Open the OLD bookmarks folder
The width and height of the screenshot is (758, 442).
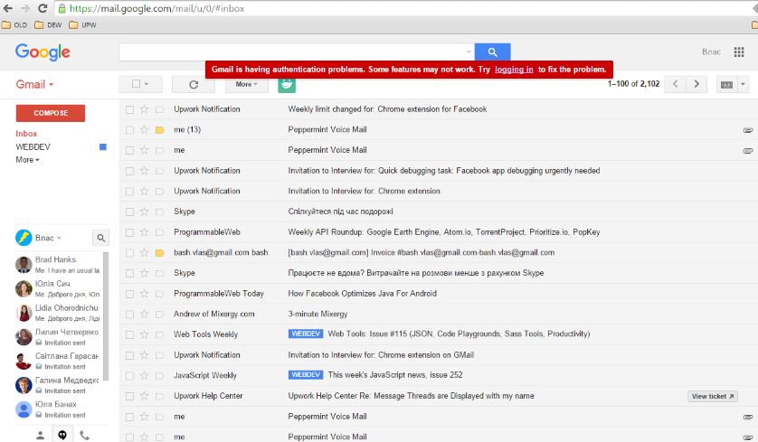[14, 24]
